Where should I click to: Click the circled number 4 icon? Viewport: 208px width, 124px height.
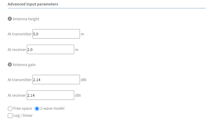pyautogui.click(x=10, y=19)
